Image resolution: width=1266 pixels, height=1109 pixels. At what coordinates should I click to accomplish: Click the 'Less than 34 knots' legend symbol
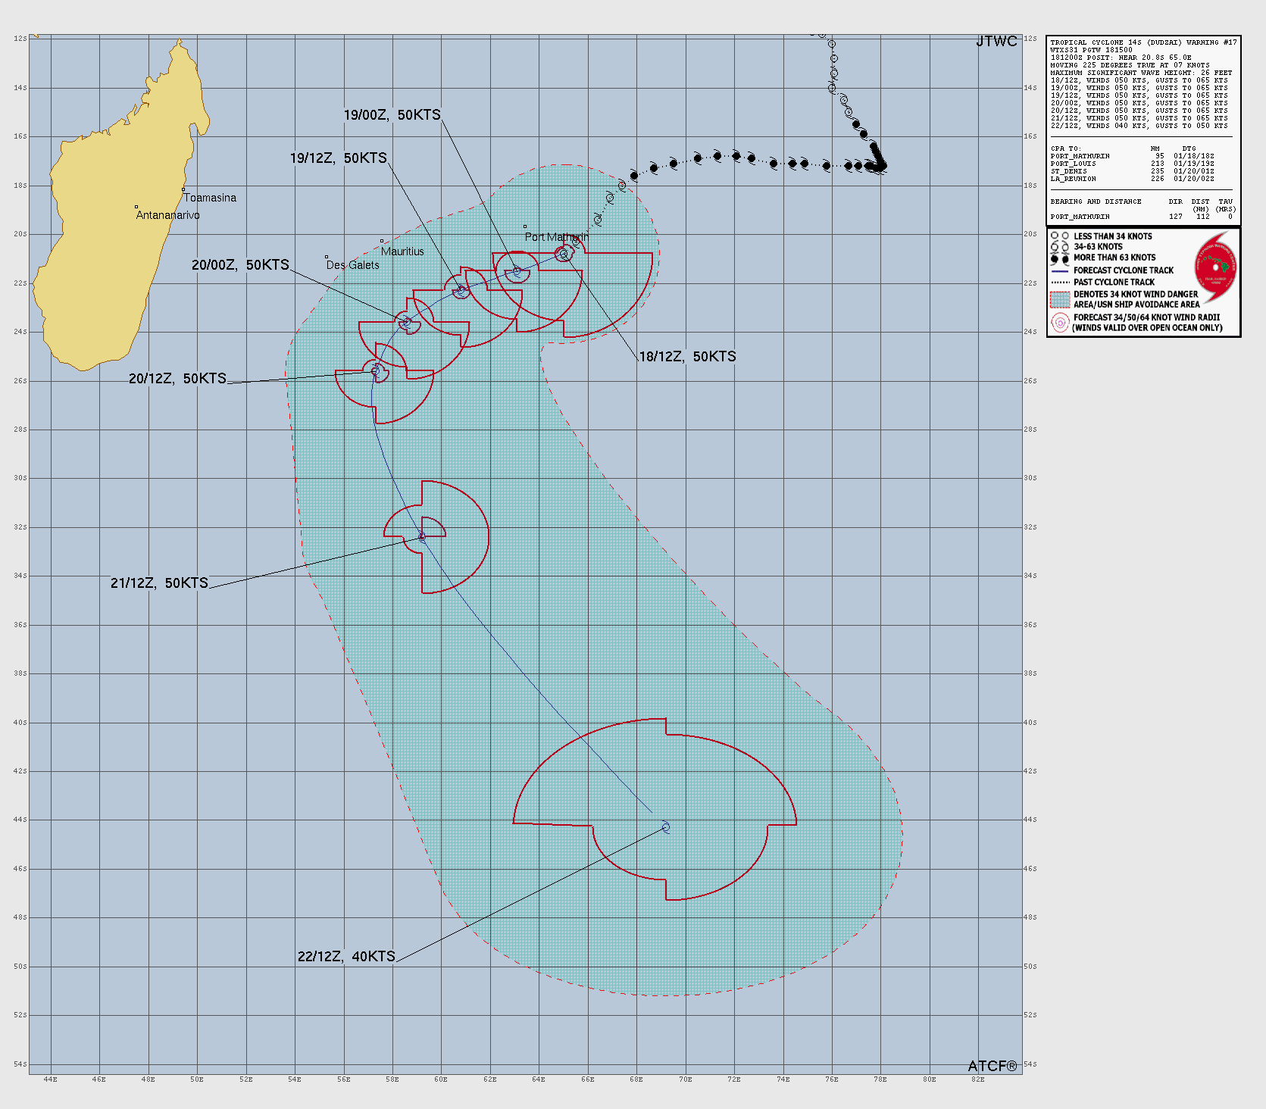[x=1059, y=236]
